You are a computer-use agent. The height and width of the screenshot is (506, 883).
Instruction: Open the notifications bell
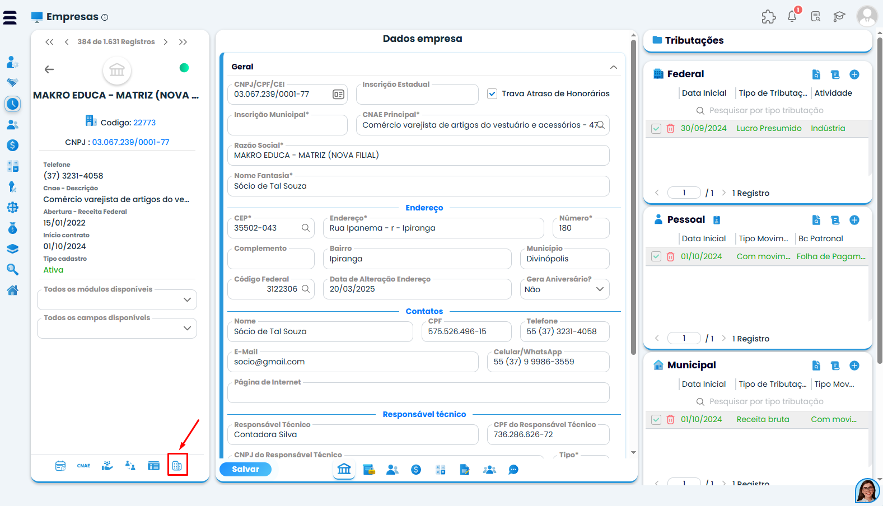coord(792,16)
